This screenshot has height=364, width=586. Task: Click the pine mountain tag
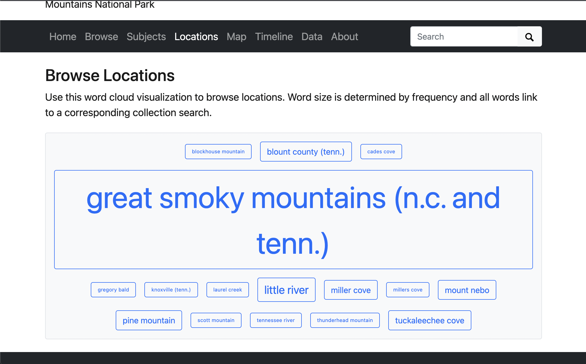[x=149, y=320]
